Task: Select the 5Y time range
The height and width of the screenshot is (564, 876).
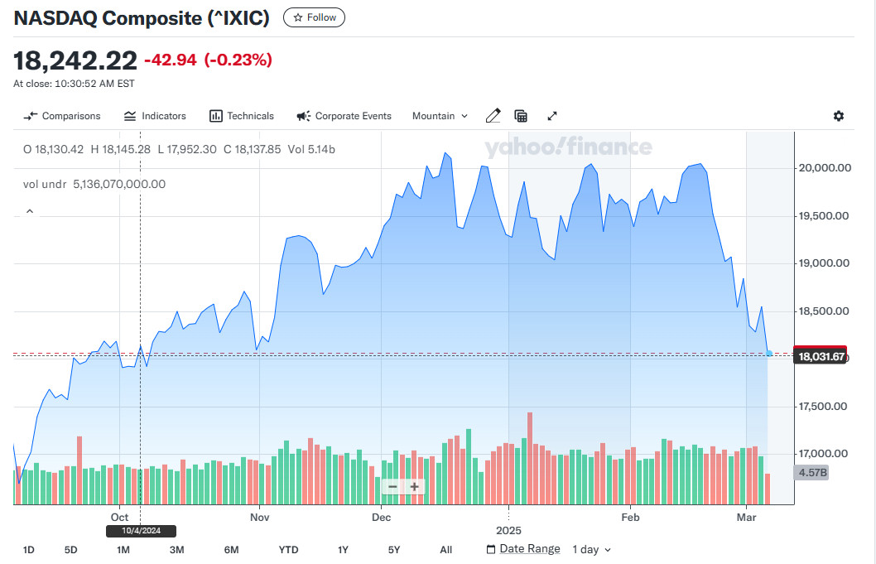Action: (x=394, y=550)
